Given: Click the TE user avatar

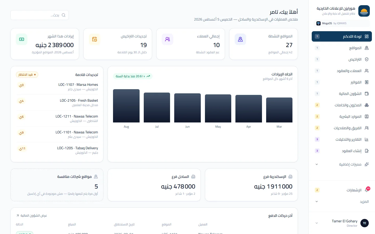Looking at the screenshot, I should pos(365,223).
